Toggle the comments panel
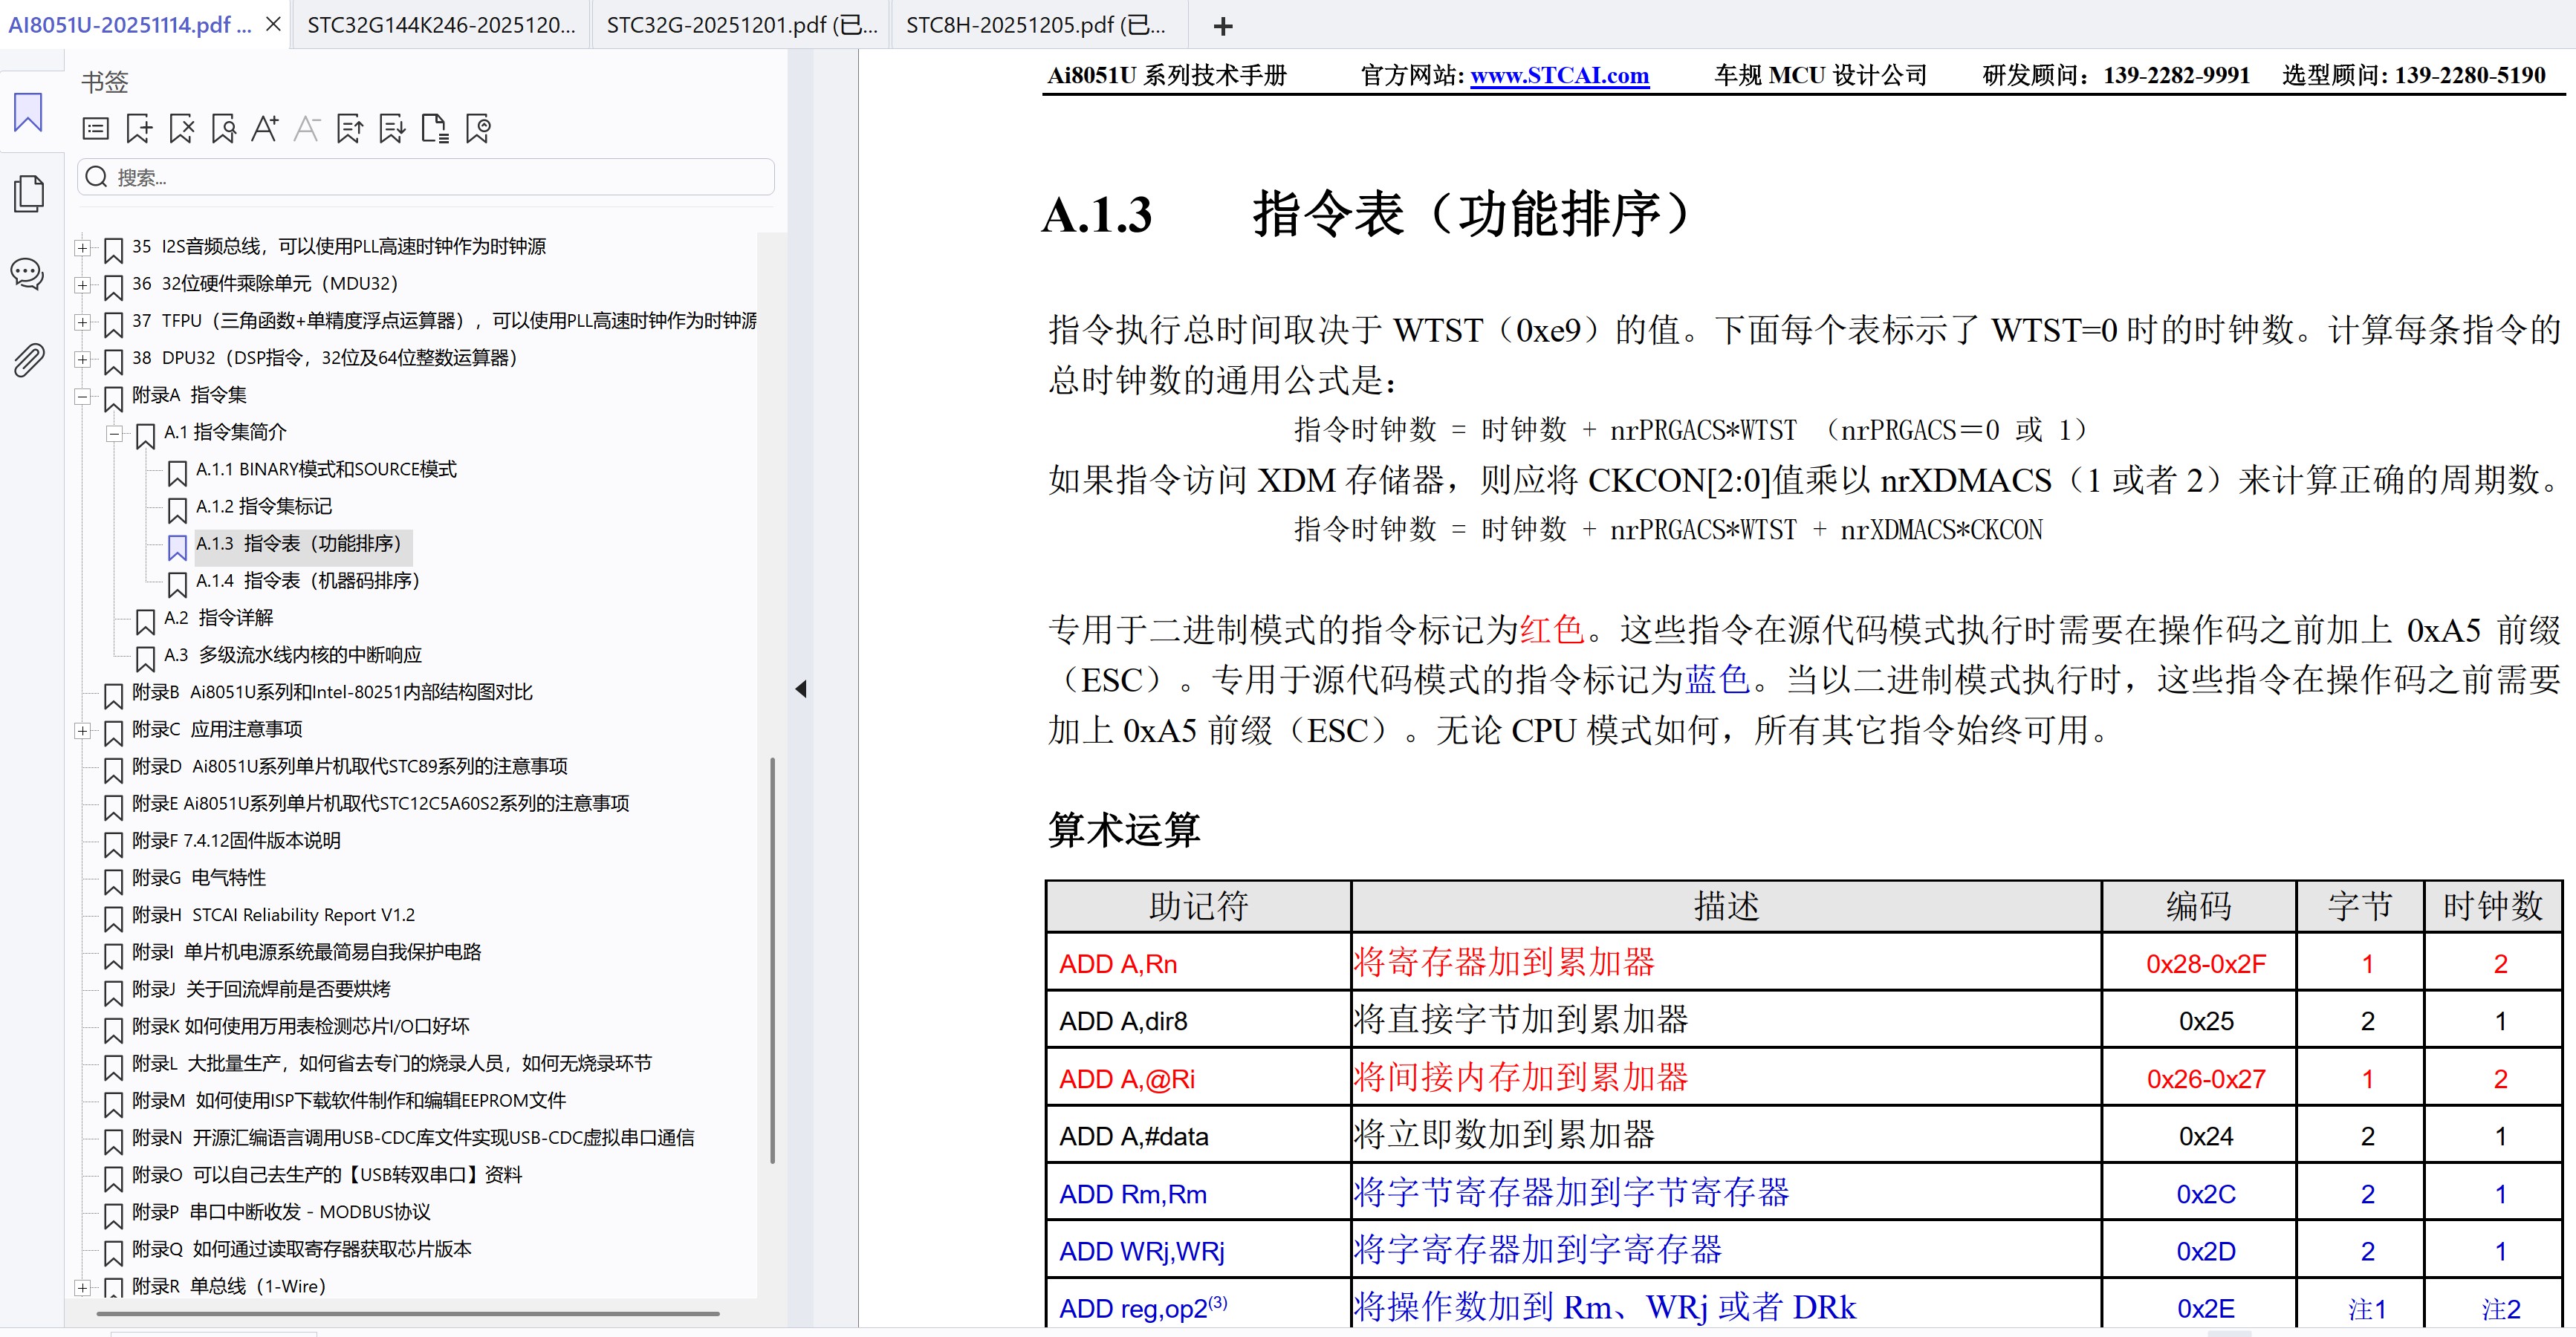2576x1337 pixels. (27, 274)
